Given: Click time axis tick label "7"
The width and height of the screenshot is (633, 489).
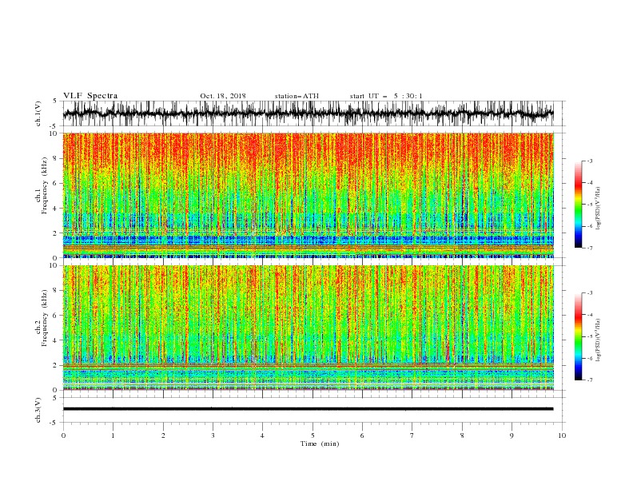Looking at the screenshot, I should [x=412, y=435].
